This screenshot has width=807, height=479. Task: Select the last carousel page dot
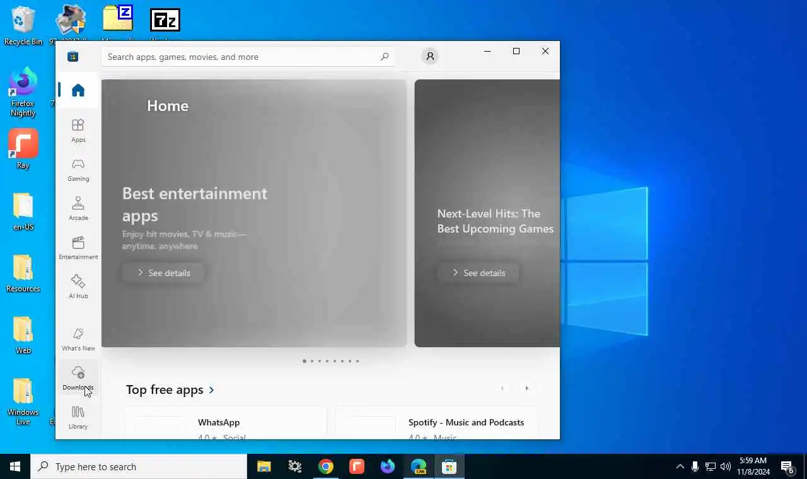coord(357,361)
